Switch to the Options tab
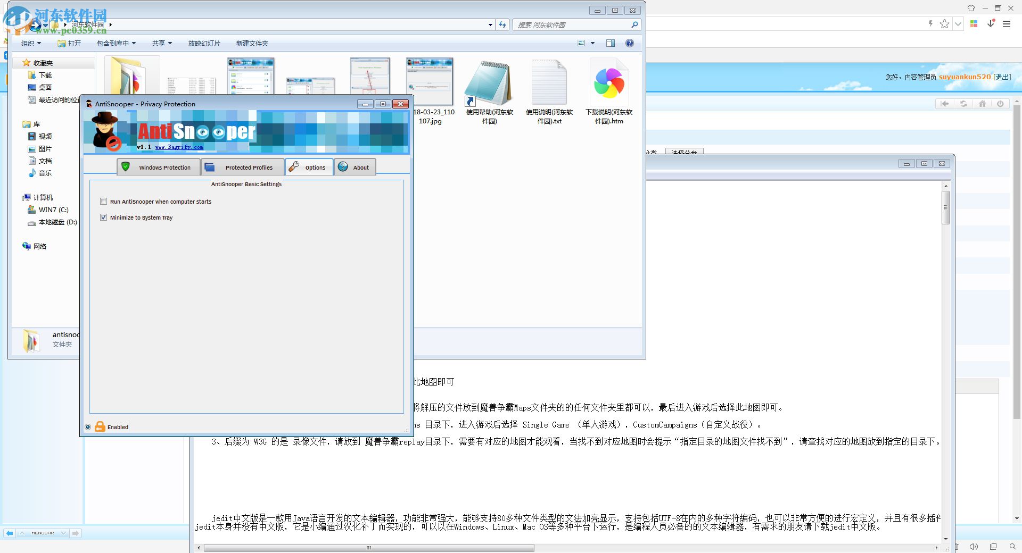Viewport: 1022px width, 553px height. pyautogui.click(x=314, y=167)
